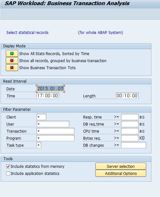Click the 'DB changes' label
Screen dimensions: 160x197
click(93, 145)
